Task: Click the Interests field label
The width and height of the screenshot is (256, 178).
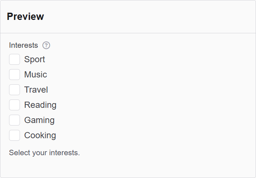Action: point(24,45)
